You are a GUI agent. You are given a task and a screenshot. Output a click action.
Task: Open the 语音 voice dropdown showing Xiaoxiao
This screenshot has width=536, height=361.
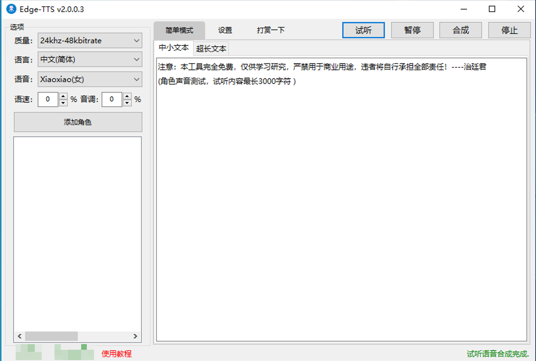(x=90, y=79)
